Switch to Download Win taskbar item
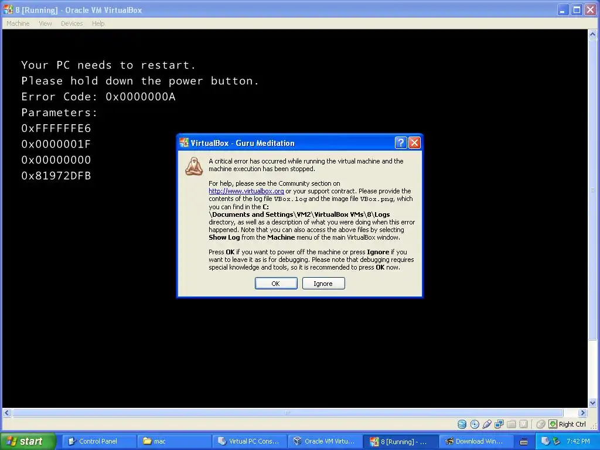The width and height of the screenshot is (600, 450). [476, 441]
